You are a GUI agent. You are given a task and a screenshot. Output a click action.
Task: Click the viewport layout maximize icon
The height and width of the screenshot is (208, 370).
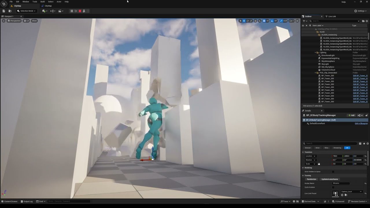click(297, 21)
